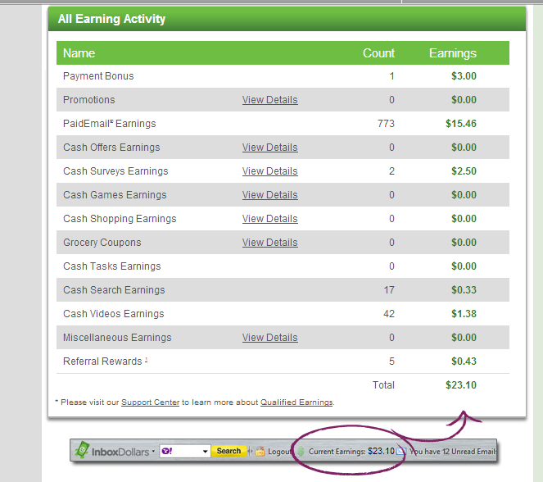
Task: Open View Details for Cash Offers Earnings
Action: pos(269,148)
